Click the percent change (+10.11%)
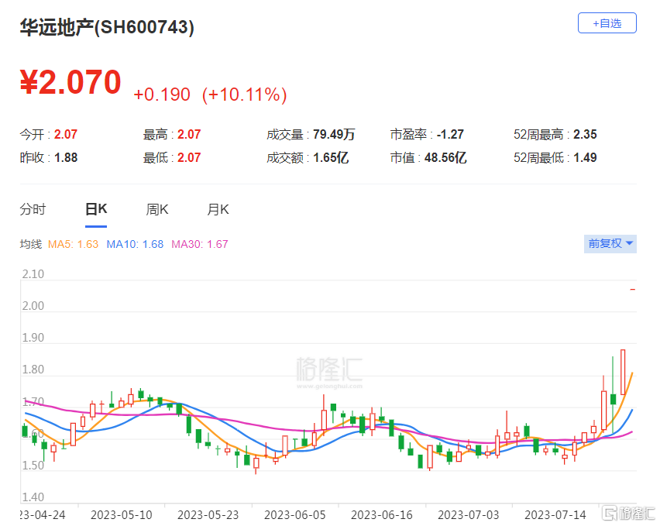Screen dimensions: 660x526 coord(245,95)
